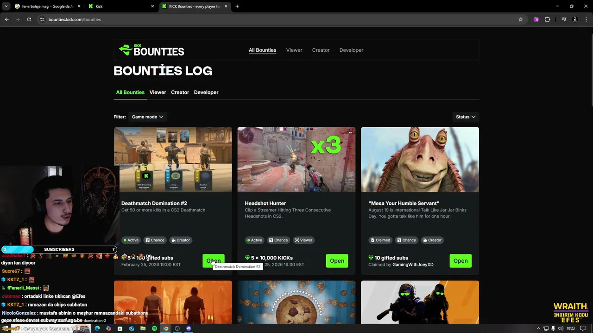Close the KICK Bounties tab
The image size is (593, 333).
point(226,6)
